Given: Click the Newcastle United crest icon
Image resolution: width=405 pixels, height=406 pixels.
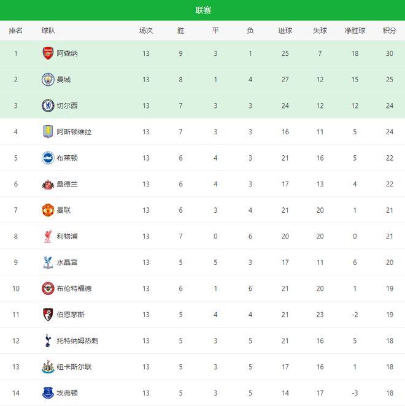Looking at the screenshot, I should (x=48, y=367).
